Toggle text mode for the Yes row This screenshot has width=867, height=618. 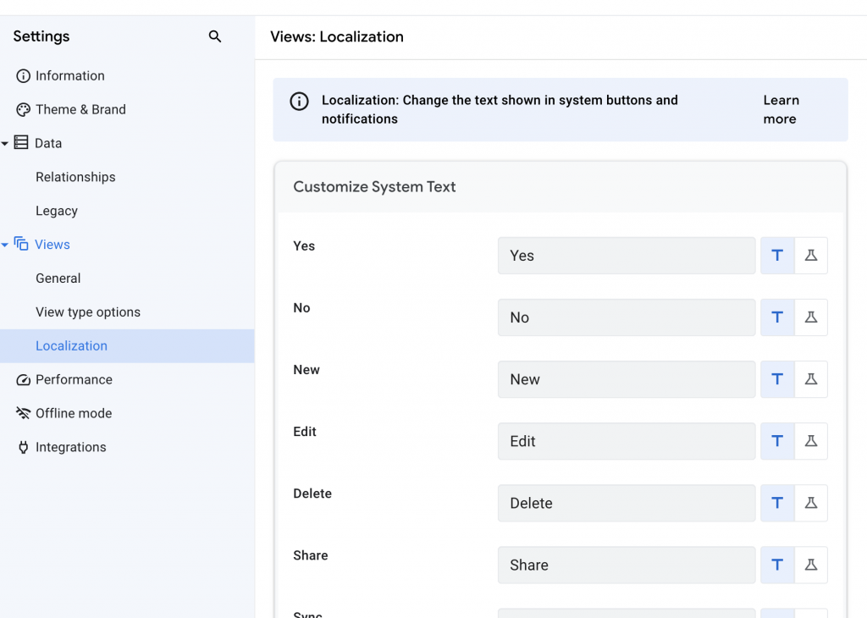[777, 256]
